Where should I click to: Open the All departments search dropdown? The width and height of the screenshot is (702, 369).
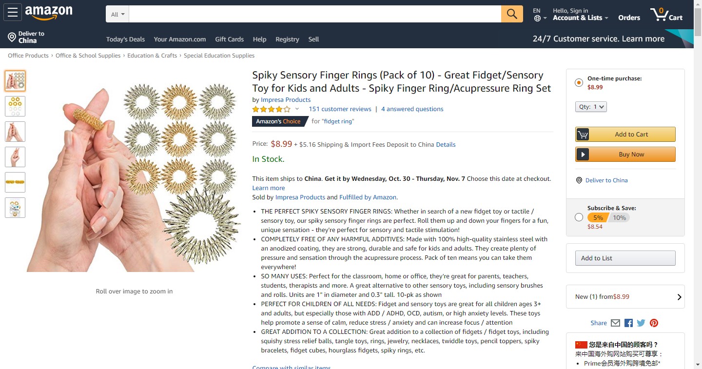click(x=117, y=14)
